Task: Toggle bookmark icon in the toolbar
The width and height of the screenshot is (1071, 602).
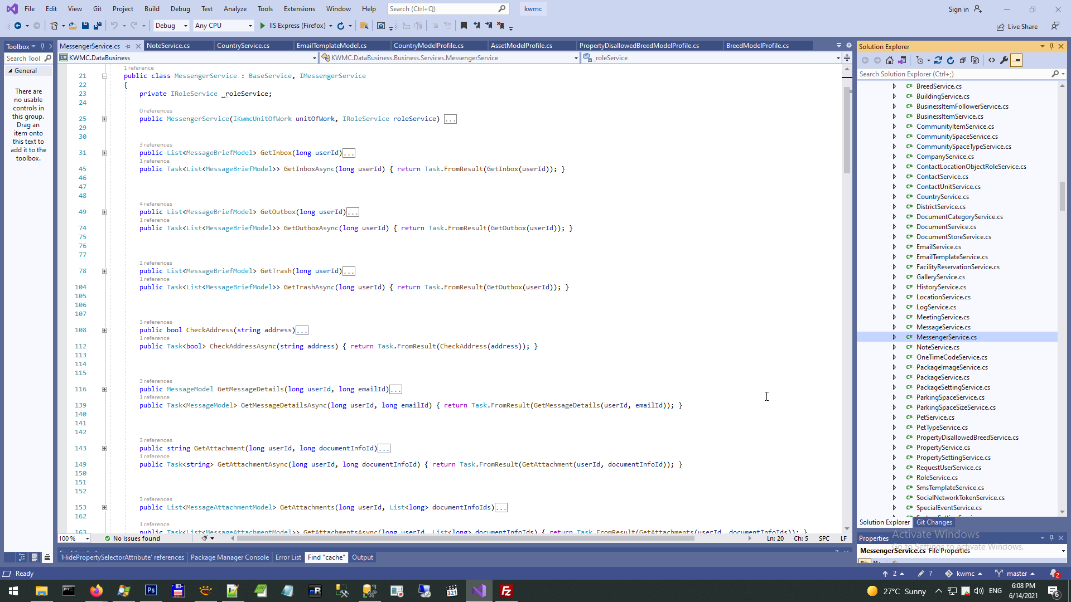Action: pyautogui.click(x=464, y=26)
